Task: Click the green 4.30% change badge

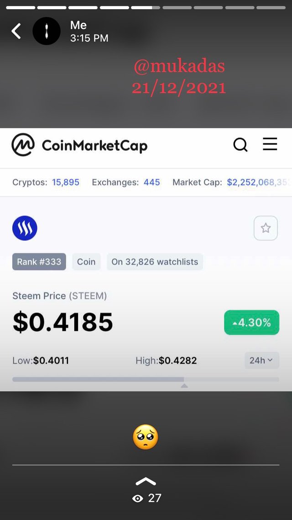Action: 251,323
